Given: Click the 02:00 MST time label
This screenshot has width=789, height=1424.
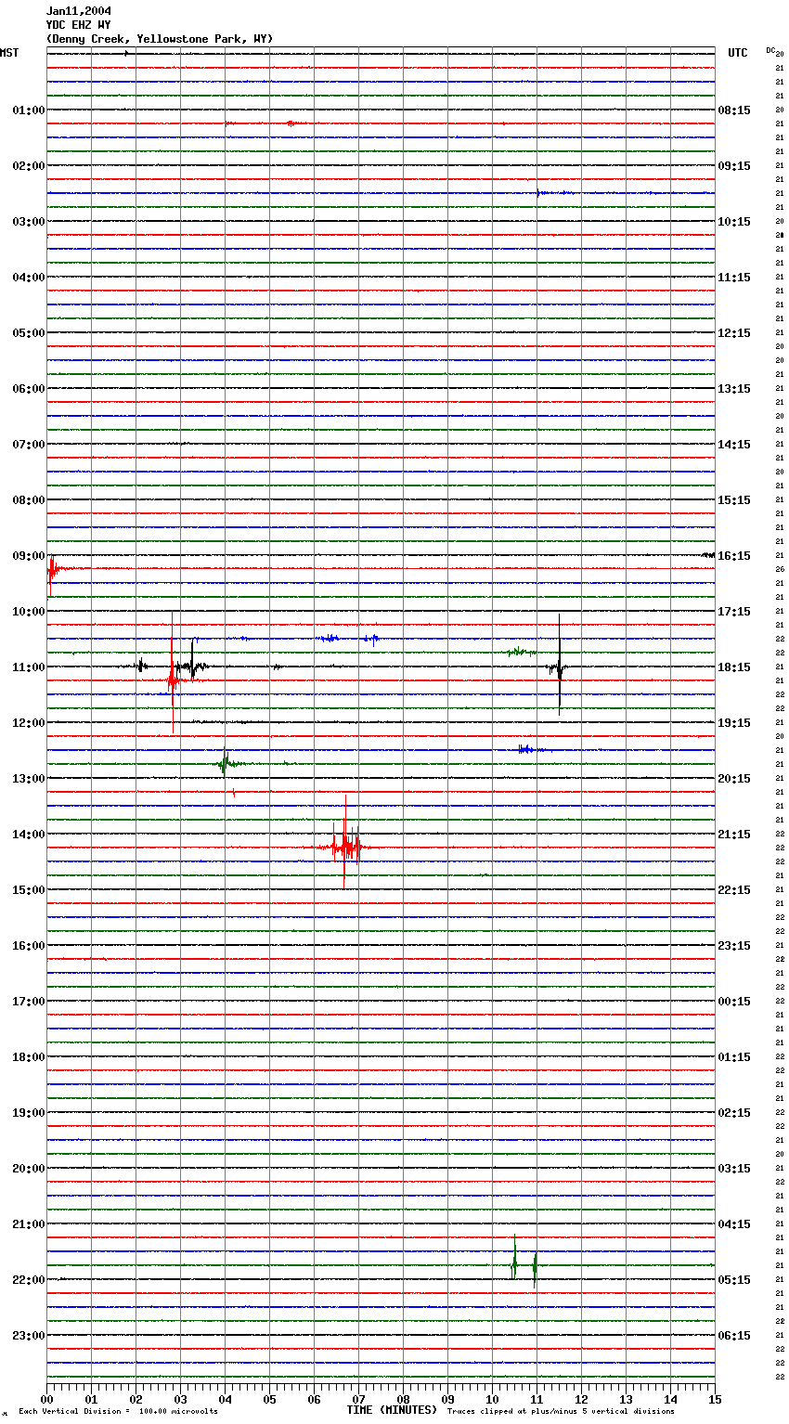Looking at the screenshot, I should click(x=29, y=166).
